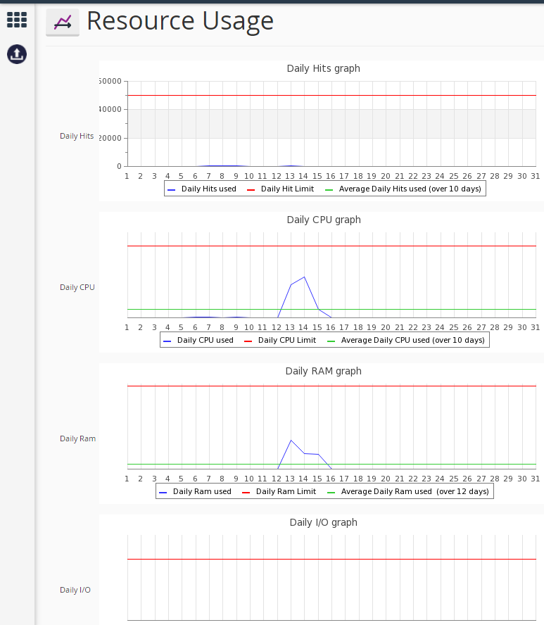Click the Resource Usage chart icon

63,23
